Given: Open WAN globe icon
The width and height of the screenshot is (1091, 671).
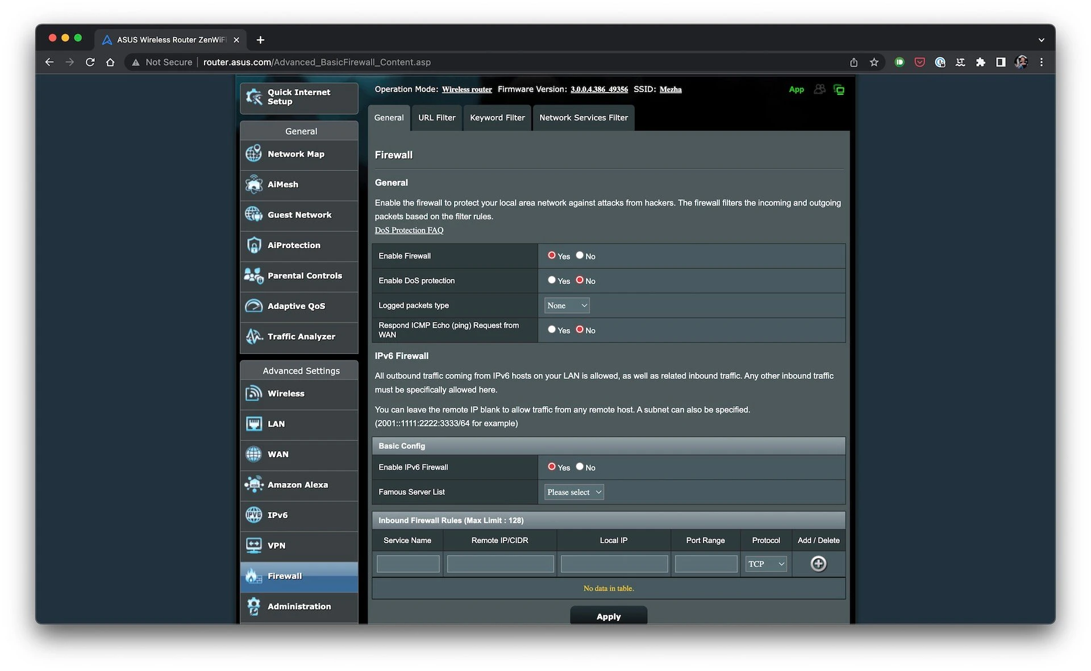Looking at the screenshot, I should coord(253,455).
